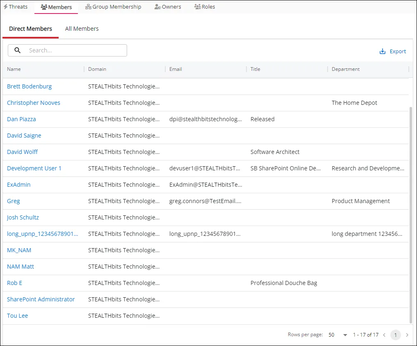Click "dpi@stealthbitstechnolog..." email cell
This screenshot has height=346, width=417.
(205, 119)
